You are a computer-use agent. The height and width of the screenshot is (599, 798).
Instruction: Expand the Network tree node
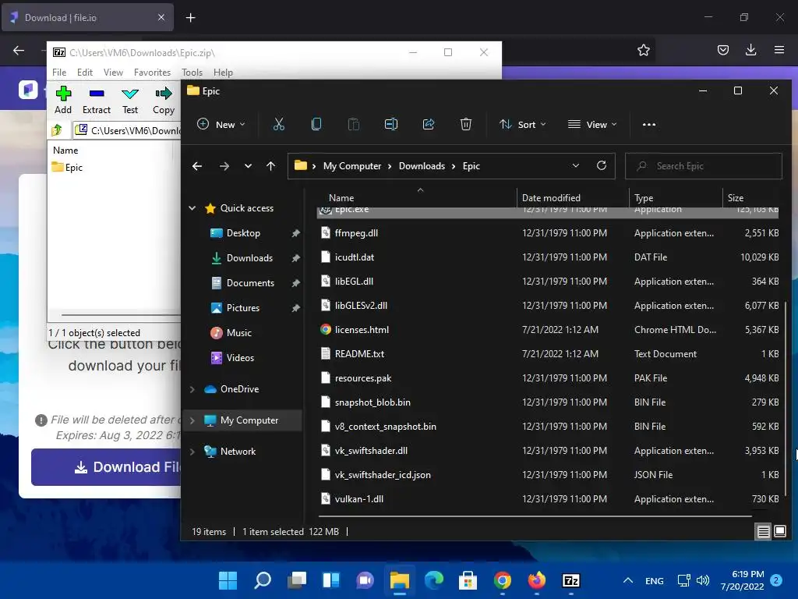[x=192, y=452]
